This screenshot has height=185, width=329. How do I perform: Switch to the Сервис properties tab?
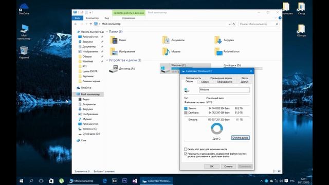tap(205, 82)
